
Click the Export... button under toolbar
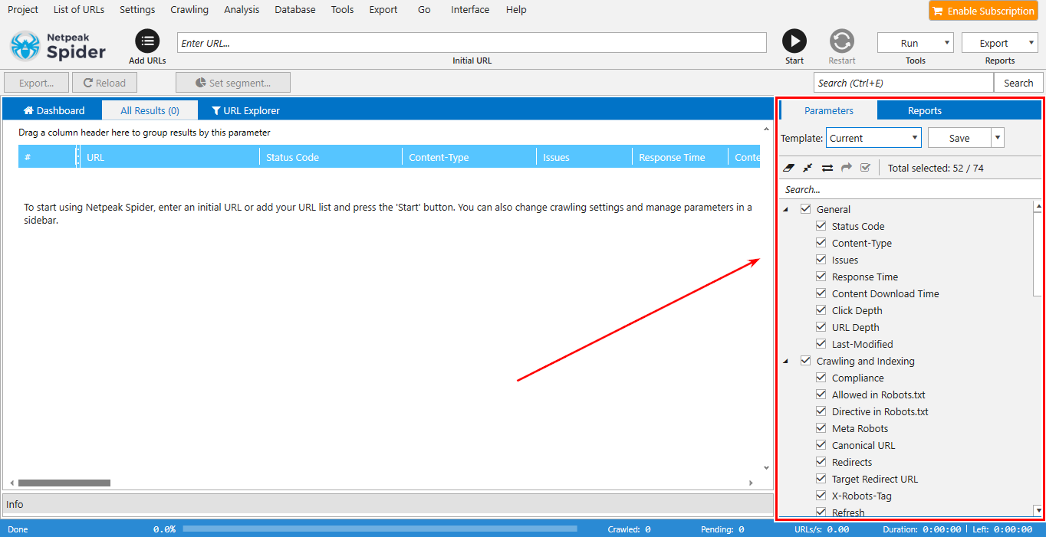pyautogui.click(x=36, y=83)
